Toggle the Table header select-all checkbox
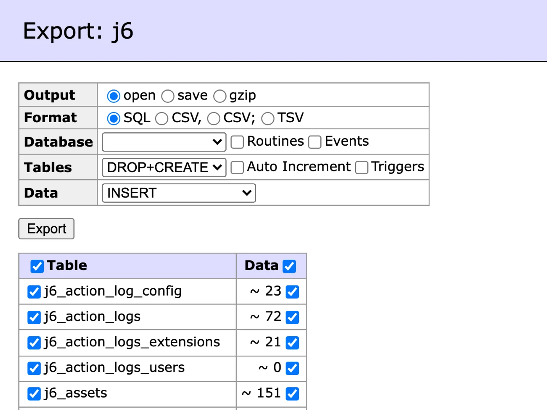 (37, 266)
